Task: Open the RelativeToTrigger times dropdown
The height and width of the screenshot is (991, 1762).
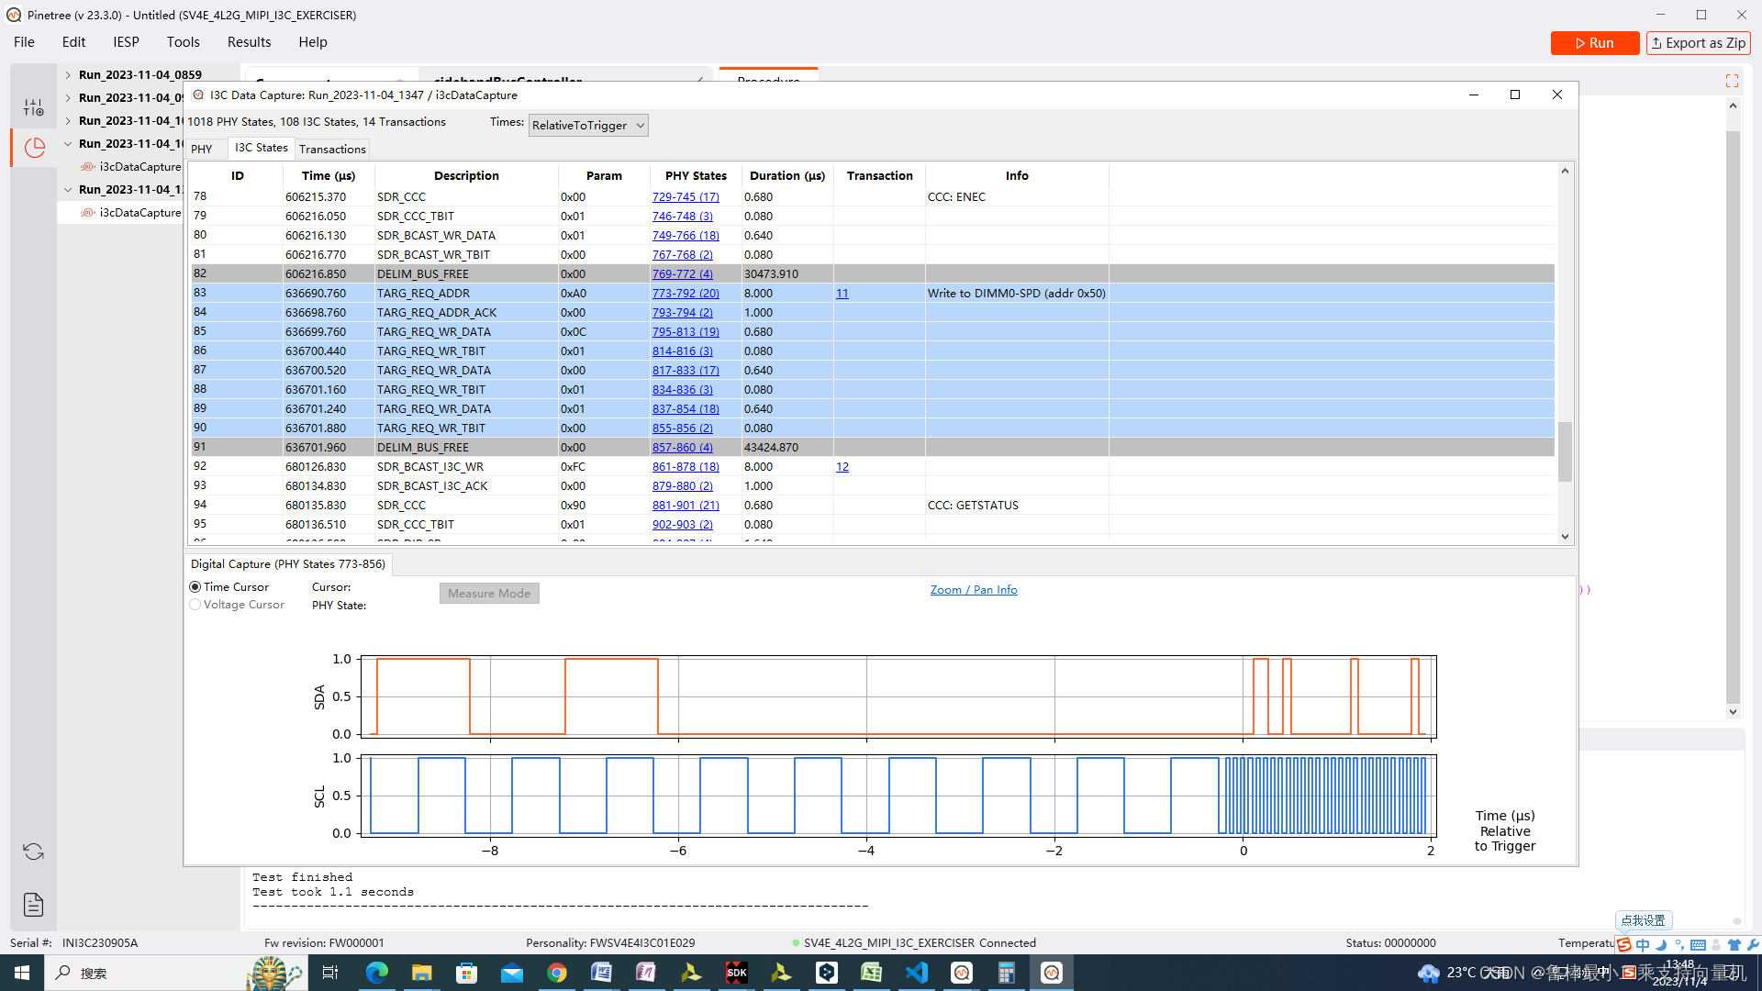Action: [588, 126]
